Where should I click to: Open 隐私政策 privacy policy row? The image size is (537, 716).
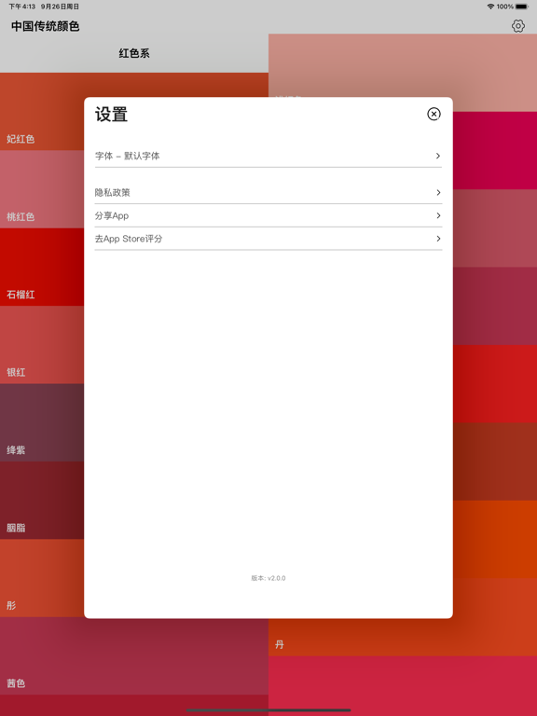click(268, 193)
